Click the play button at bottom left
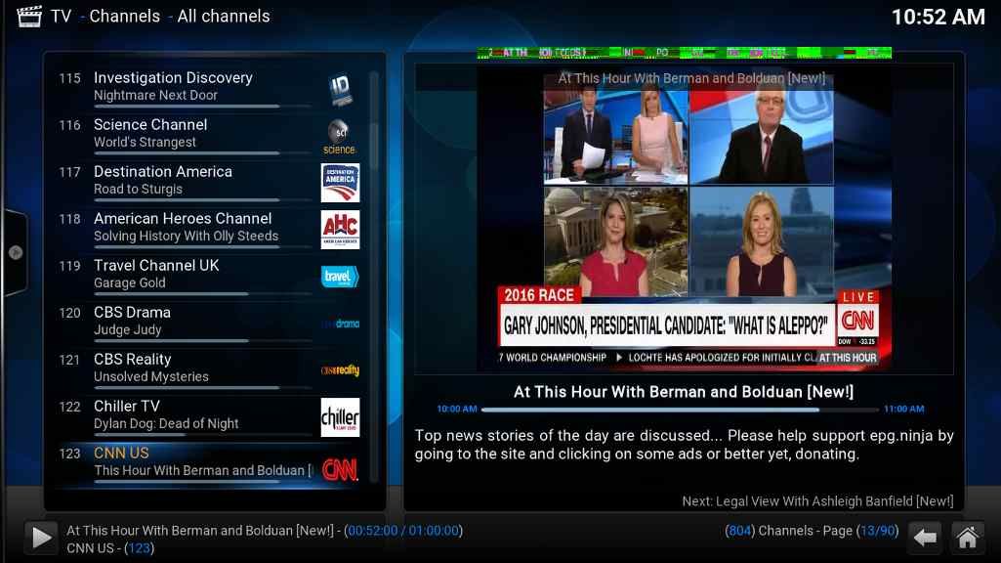Image resolution: width=1001 pixels, height=563 pixels. coord(41,538)
